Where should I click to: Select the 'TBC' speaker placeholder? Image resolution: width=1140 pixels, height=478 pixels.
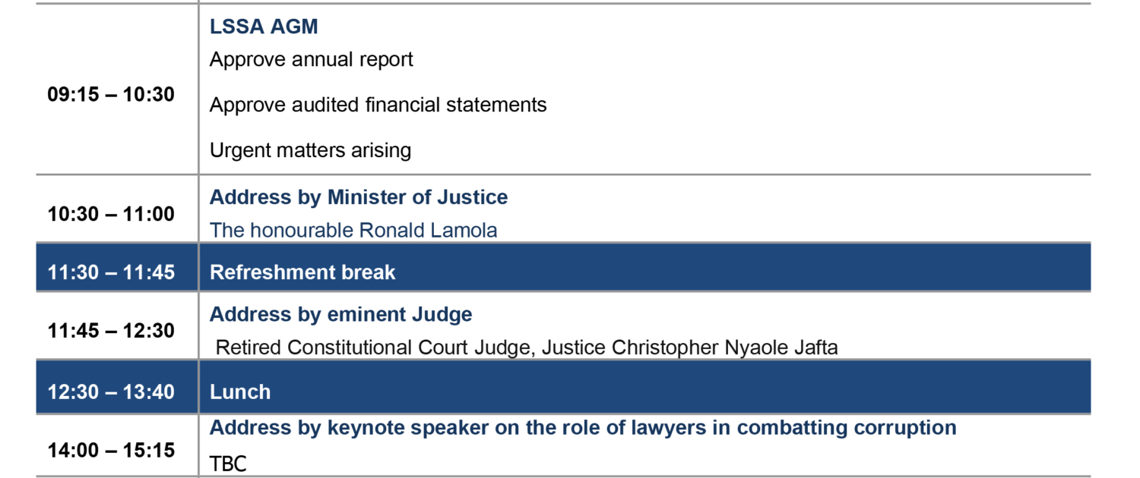pos(228,464)
